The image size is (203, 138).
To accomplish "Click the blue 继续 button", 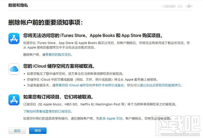I will [x=38, y=131].
